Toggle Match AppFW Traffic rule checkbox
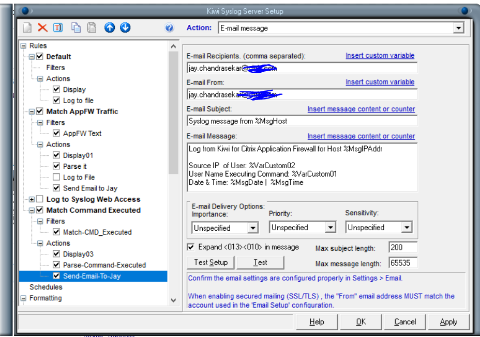The height and width of the screenshot is (337, 480). pyautogui.click(x=39, y=111)
